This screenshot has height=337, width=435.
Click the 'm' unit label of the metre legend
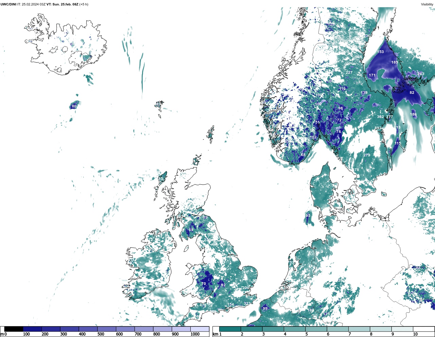2,334
